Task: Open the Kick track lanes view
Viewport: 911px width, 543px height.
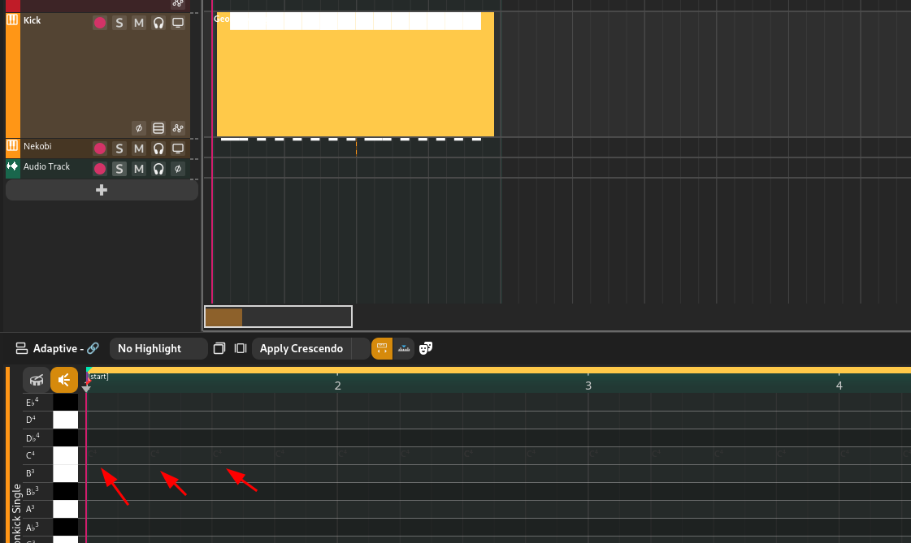Action: [x=158, y=128]
